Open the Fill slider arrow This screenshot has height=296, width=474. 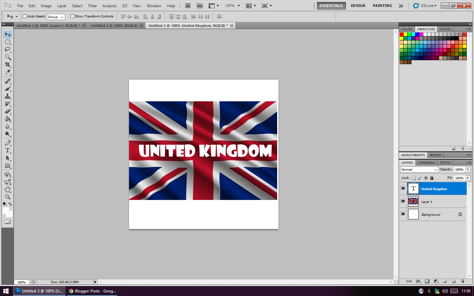[x=468, y=178]
